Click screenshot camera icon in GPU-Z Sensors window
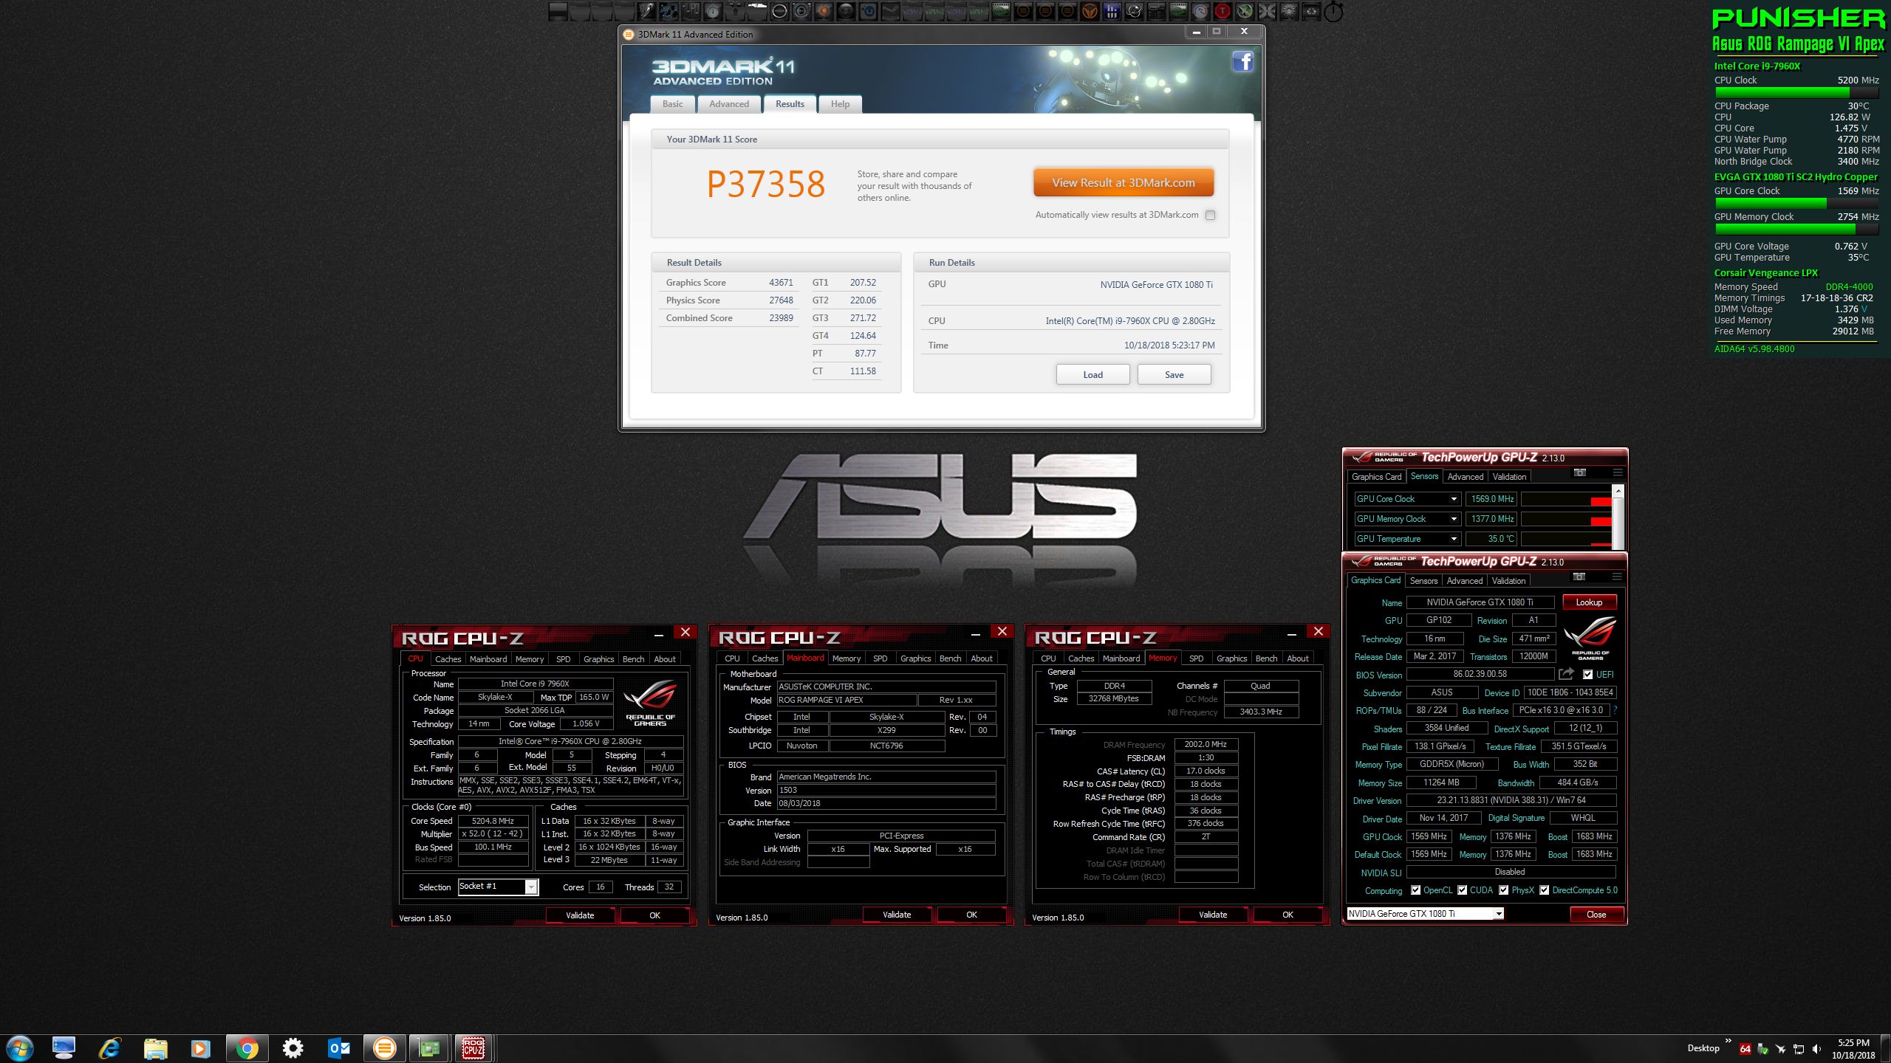The height and width of the screenshot is (1063, 1891). (1579, 473)
